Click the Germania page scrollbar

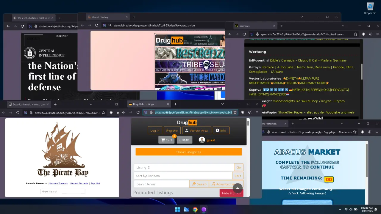point(362,71)
